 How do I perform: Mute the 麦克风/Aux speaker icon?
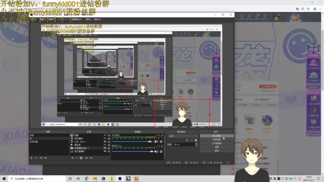(x=156, y=151)
